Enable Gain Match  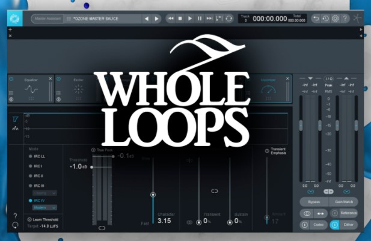coord(344,202)
